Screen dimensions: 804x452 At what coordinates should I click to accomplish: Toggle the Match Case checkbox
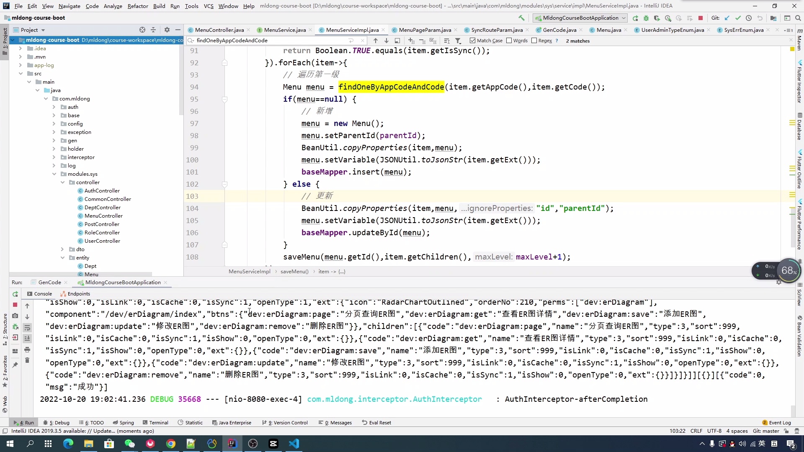(x=472, y=41)
